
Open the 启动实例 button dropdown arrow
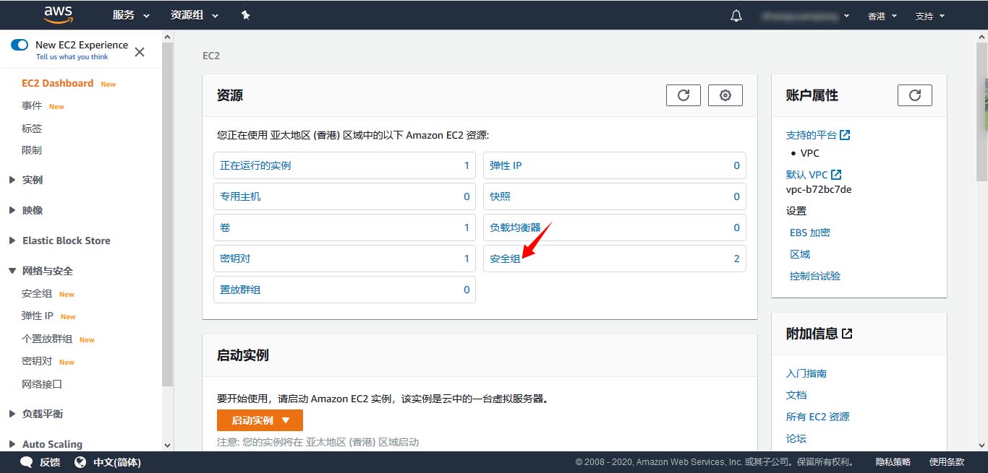click(286, 420)
